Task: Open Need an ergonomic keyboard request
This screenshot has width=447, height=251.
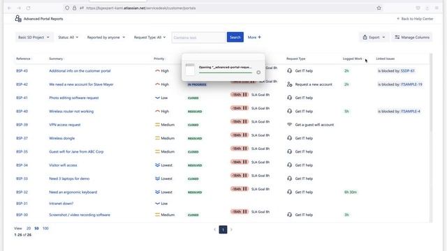Action: 73,192
